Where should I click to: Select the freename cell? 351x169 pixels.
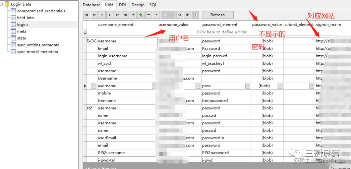(127, 101)
